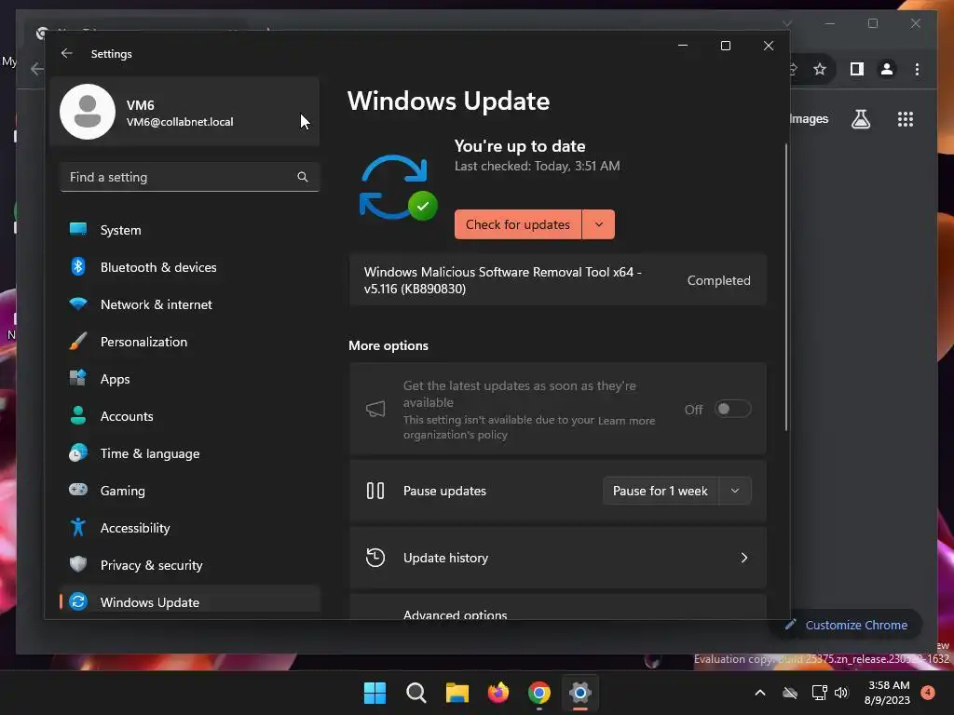
Task: Click the magnifier icon in Find a setting
Action: [303, 177]
